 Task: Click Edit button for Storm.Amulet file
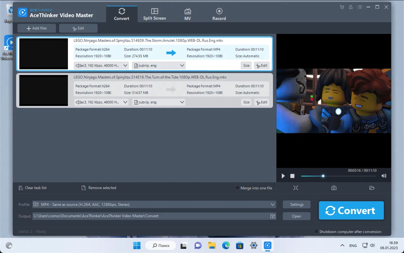pyautogui.click(x=262, y=65)
